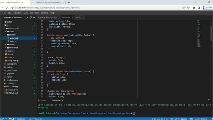Viewport: 213px width, 120px height.
Task: Open the browser side panel icon
Action: (199, 8)
